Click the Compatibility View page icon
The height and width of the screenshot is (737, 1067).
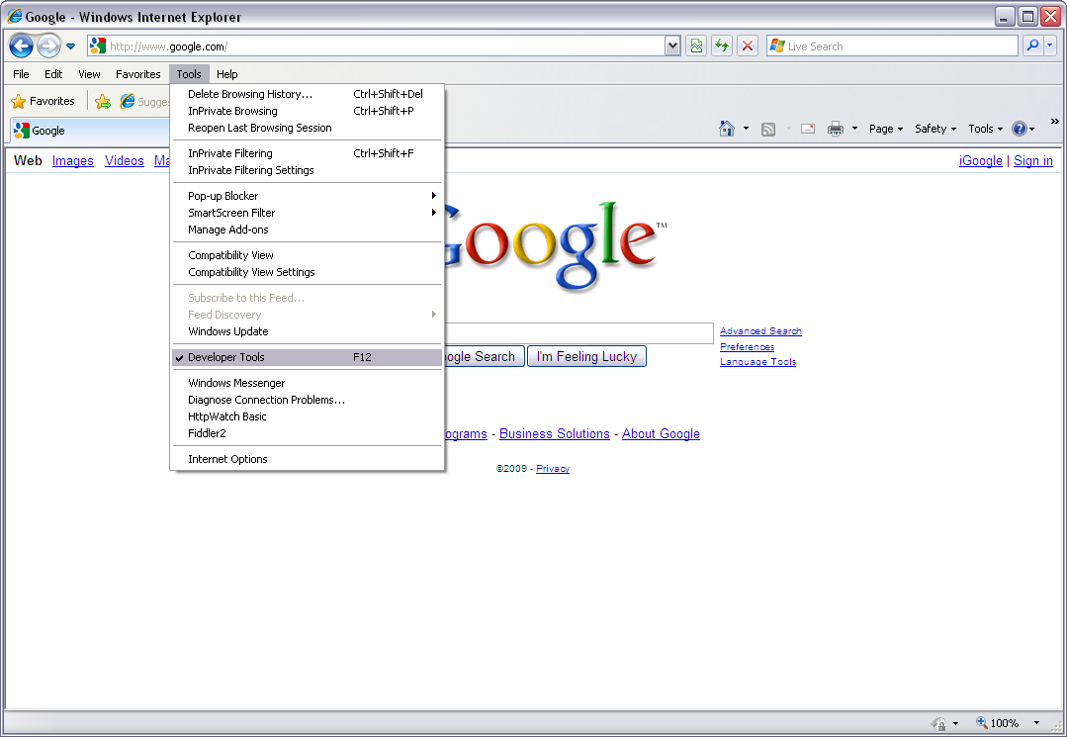pos(695,46)
